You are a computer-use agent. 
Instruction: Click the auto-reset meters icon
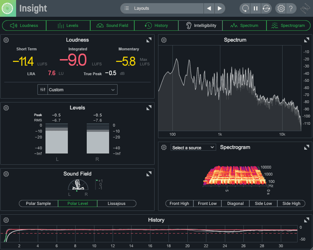pos(266,8)
